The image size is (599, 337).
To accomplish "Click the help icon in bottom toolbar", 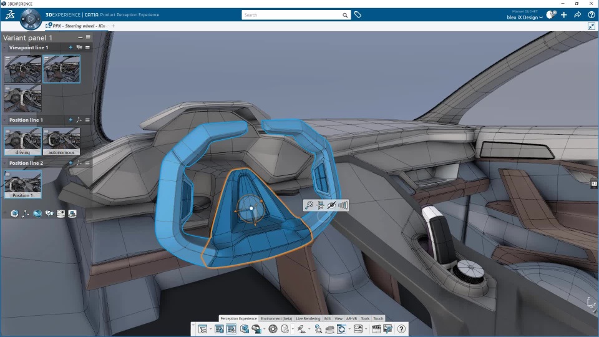I will tap(401, 329).
